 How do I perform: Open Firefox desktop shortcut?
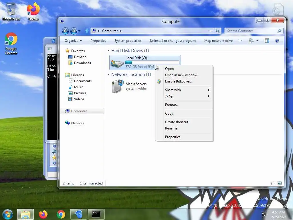(x=33, y=11)
